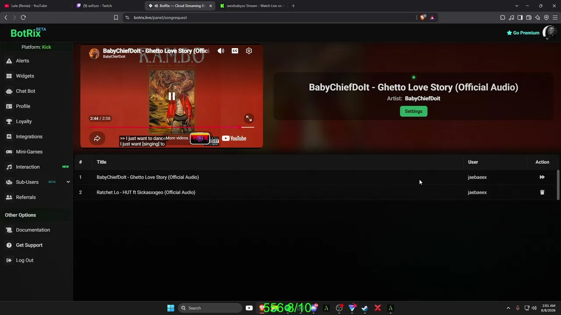Open a new browser tab
Screen dimensions: 561x315
coord(293,6)
